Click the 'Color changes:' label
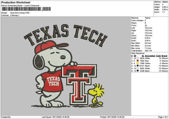Screen dimensions: 169x119 point(137,20)
